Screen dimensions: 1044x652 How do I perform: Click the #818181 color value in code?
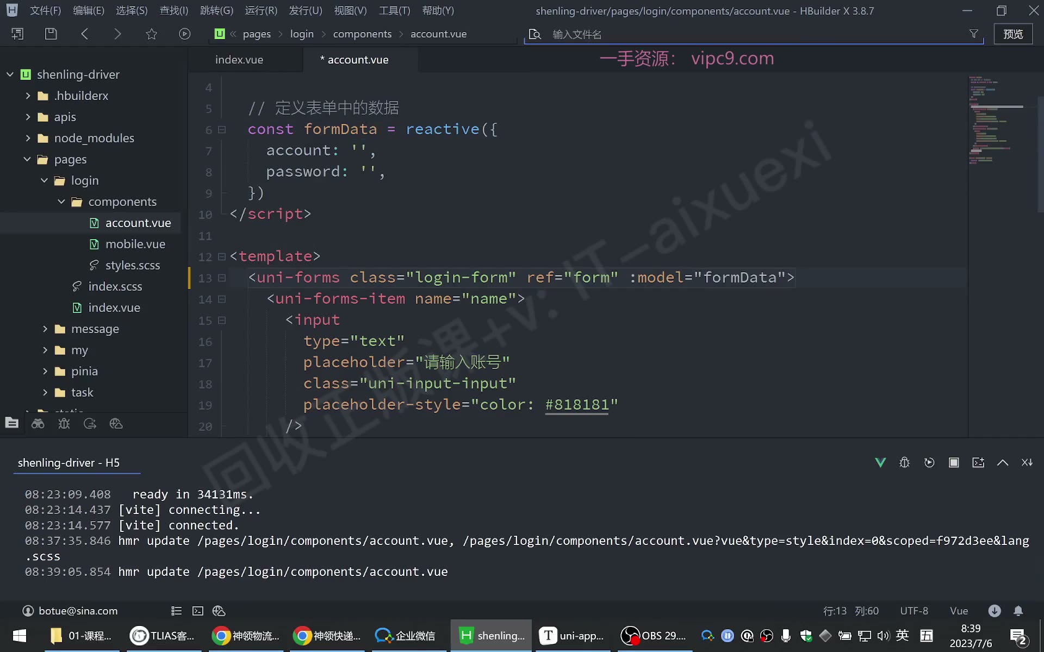pyautogui.click(x=577, y=405)
